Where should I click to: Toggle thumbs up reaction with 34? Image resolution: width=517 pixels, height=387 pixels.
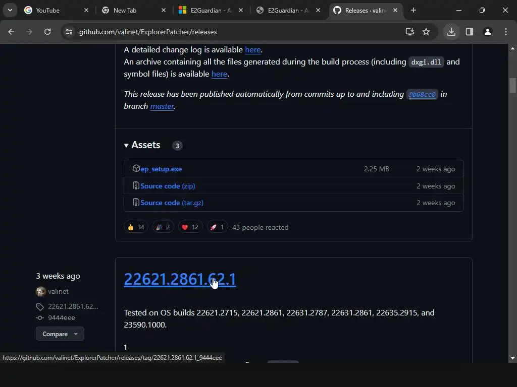click(x=136, y=227)
